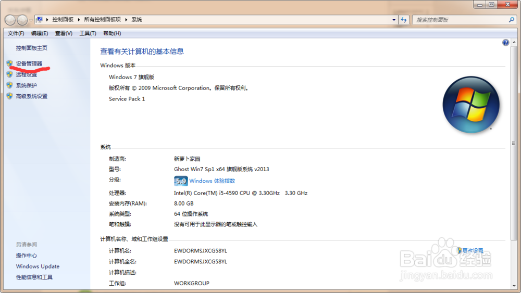Expand arrow before 控制面板 breadcrumb
The image size is (521, 293).
click(47, 20)
